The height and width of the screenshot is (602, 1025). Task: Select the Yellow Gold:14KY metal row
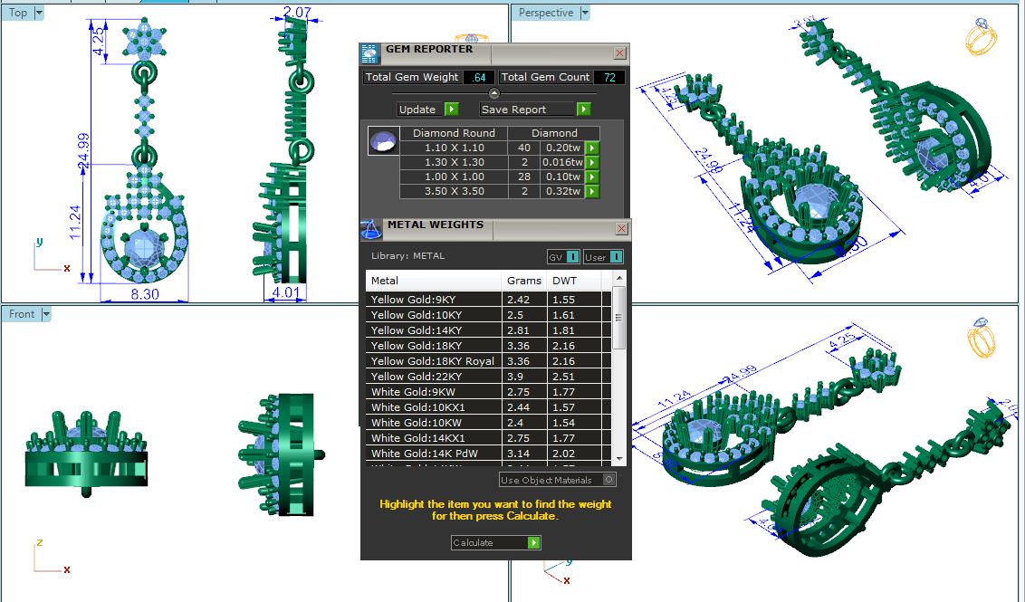tap(434, 330)
